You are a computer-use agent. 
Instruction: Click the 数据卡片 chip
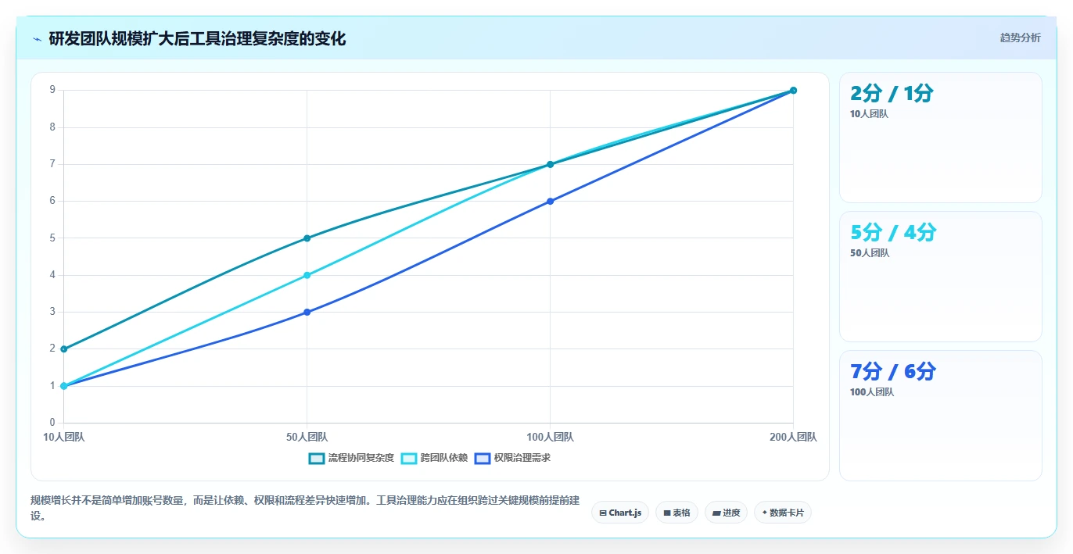click(x=782, y=513)
